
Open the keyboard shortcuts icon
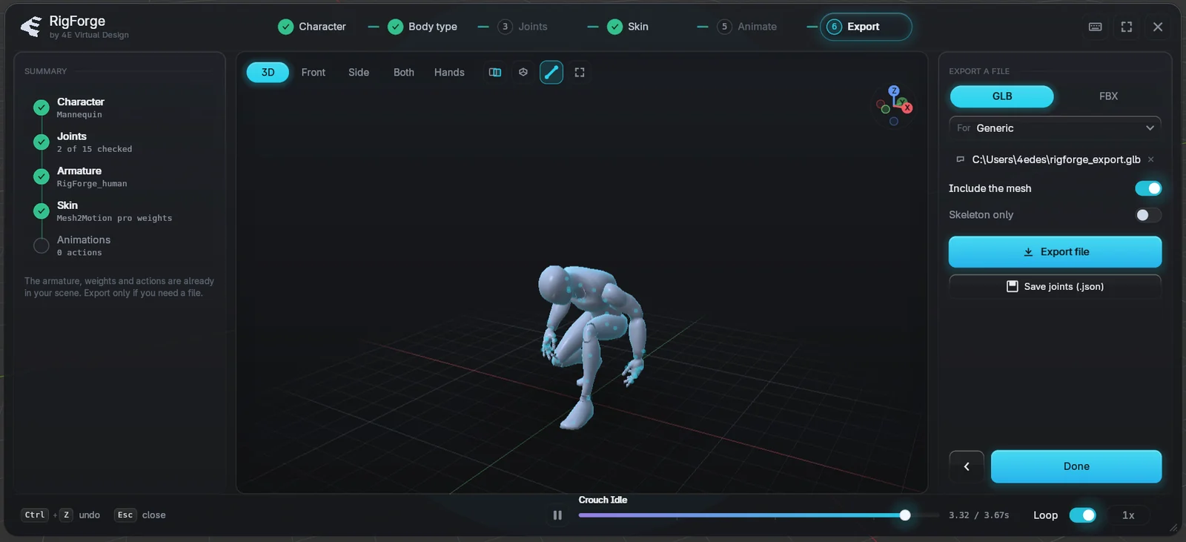tap(1095, 27)
